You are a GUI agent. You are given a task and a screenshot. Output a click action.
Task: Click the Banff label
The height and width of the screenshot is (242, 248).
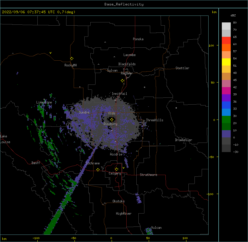click(x=36, y=163)
